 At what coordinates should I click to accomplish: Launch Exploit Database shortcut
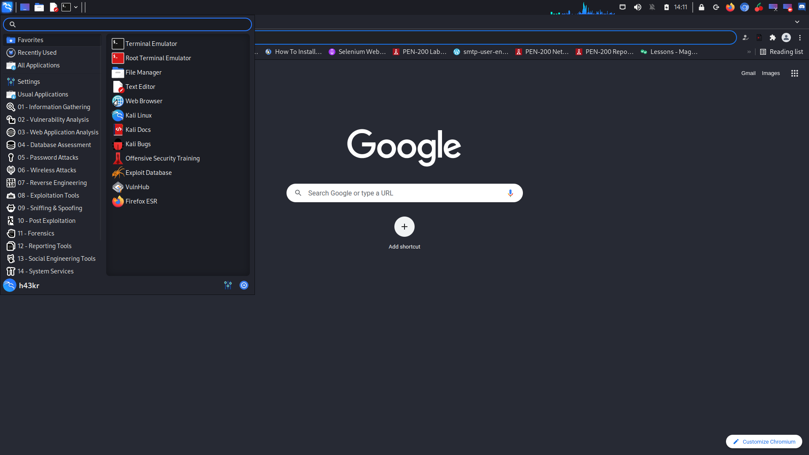148,173
